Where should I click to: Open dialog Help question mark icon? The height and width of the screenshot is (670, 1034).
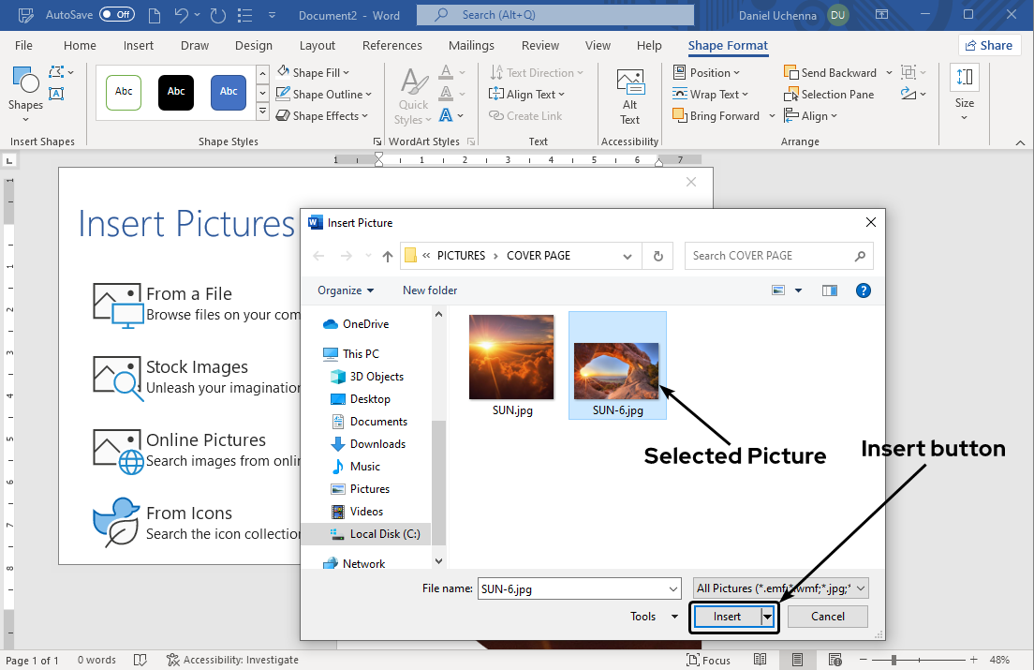864,290
